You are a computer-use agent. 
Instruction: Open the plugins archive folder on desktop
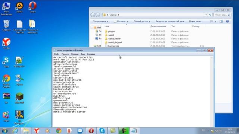(32, 26)
